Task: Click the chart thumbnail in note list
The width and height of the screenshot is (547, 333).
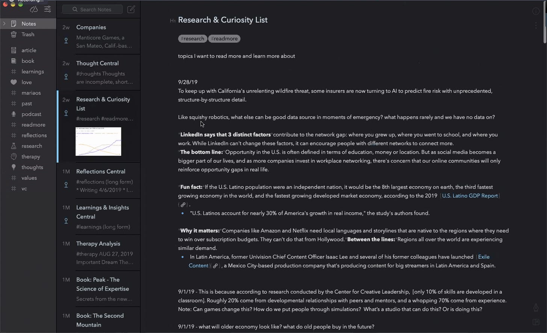Action: coord(98,142)
